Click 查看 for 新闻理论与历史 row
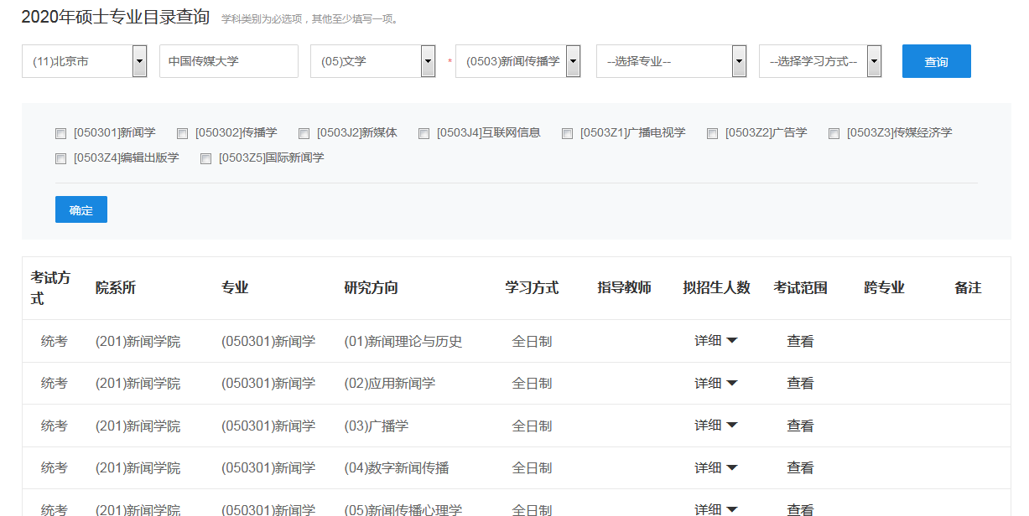Screen dimensions: 1029x516 pos(800,341)
